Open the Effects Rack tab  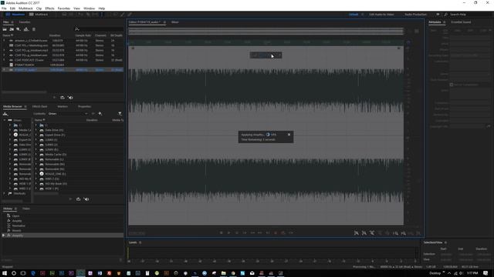pyautogui.click(x=39, y=106)
